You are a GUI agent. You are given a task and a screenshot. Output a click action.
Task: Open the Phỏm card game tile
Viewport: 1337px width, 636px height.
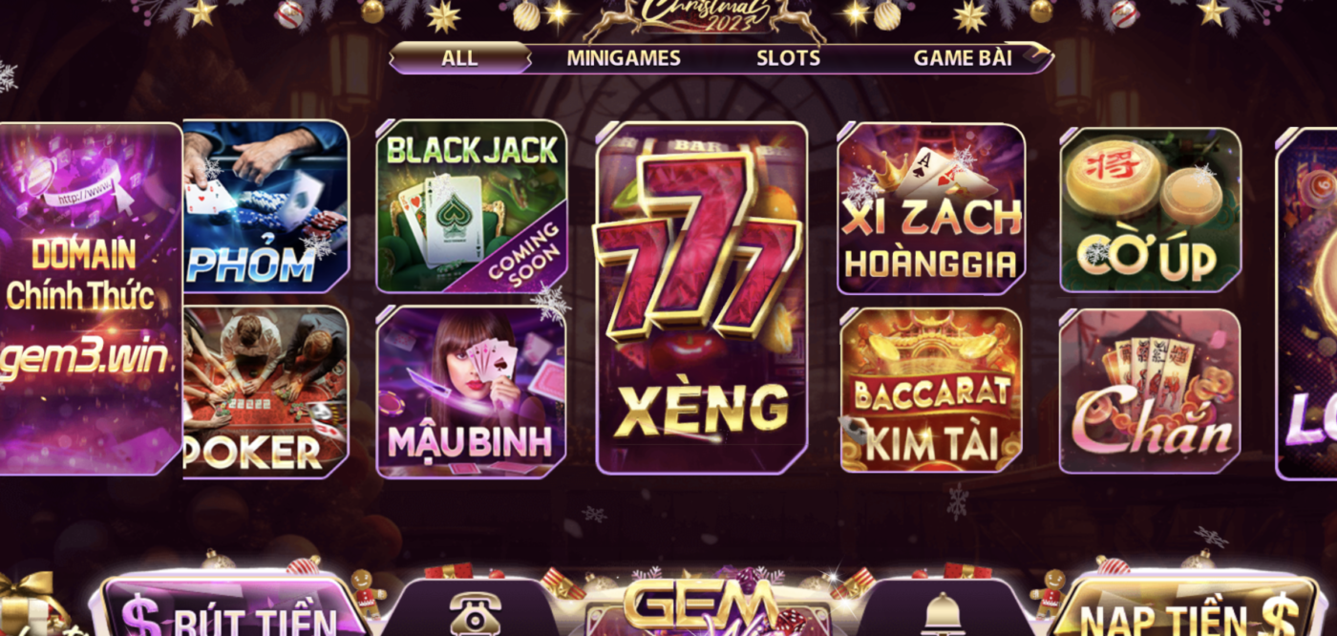265,206
